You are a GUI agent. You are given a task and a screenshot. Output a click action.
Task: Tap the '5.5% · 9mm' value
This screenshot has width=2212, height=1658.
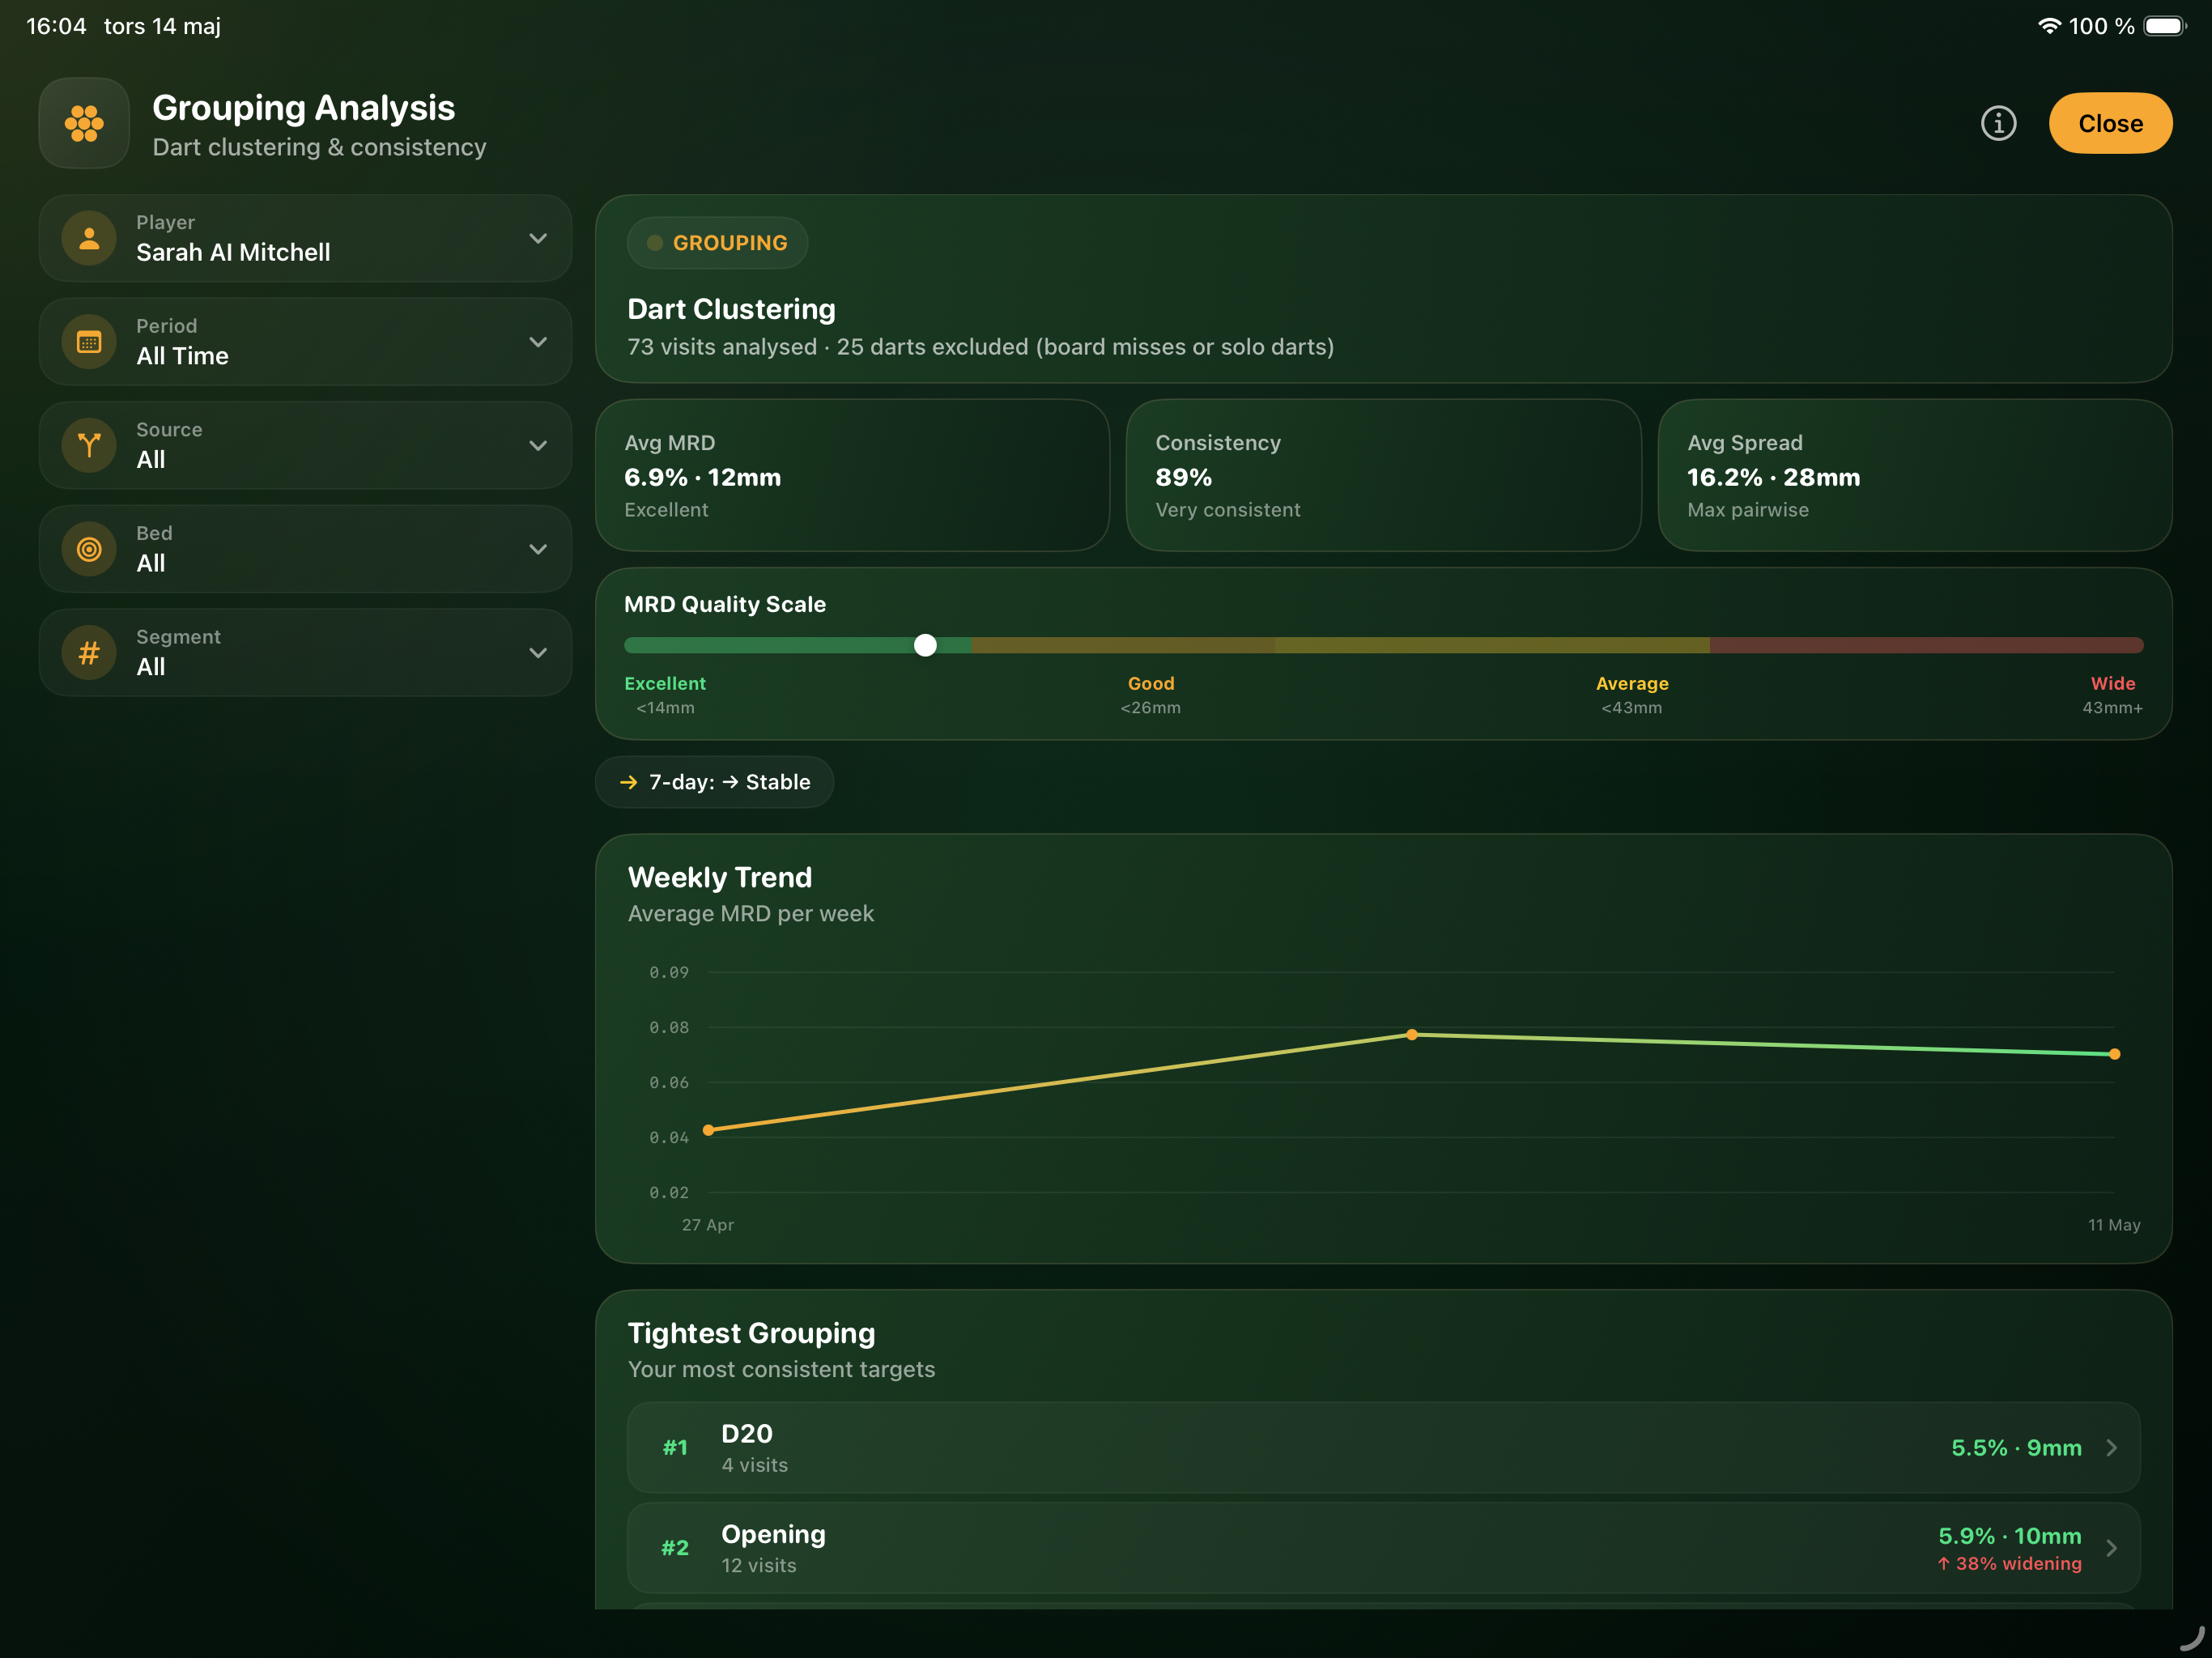coord(2016,1447)
